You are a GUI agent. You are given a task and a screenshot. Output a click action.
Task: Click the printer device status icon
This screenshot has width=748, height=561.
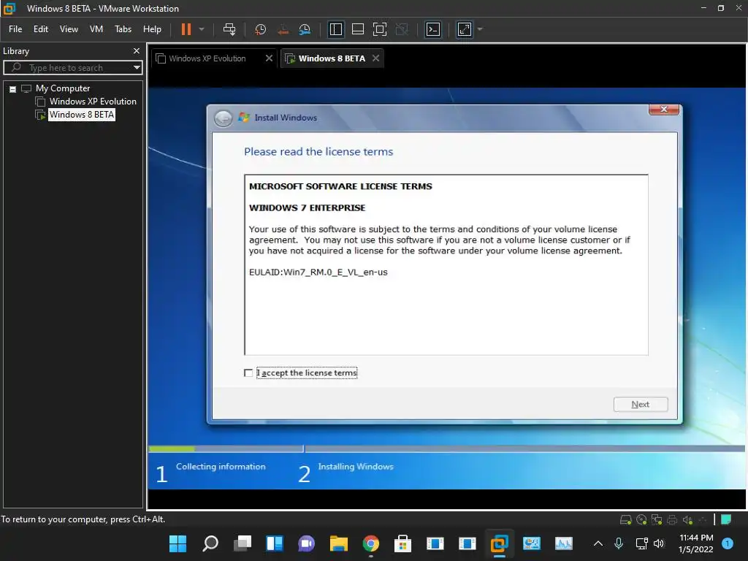[x=672, y=520]
